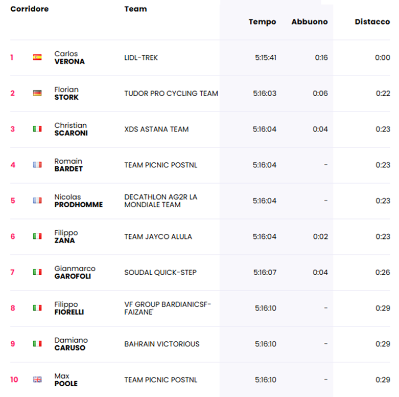Open rider Romain BARDET
This screenshot has height=397, width=399.
(68, 165)
